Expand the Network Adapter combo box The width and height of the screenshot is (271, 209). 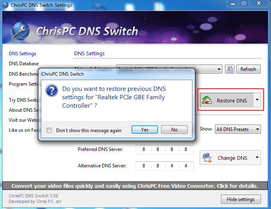click(219, 69)
